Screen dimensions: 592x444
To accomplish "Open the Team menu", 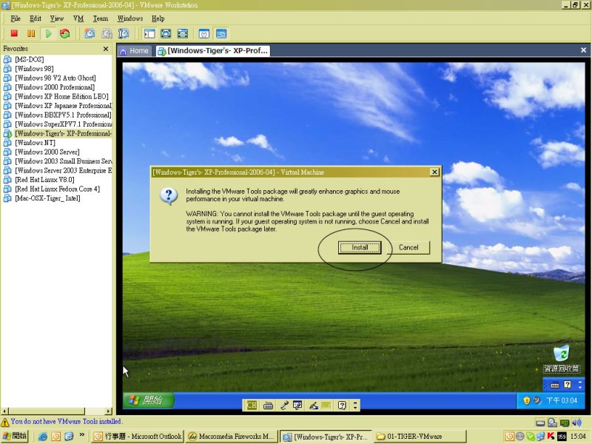I will (101, 18).
